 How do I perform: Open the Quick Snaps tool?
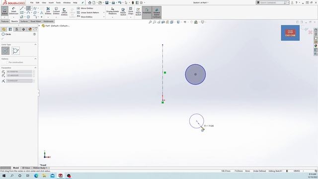coord(131,10)
